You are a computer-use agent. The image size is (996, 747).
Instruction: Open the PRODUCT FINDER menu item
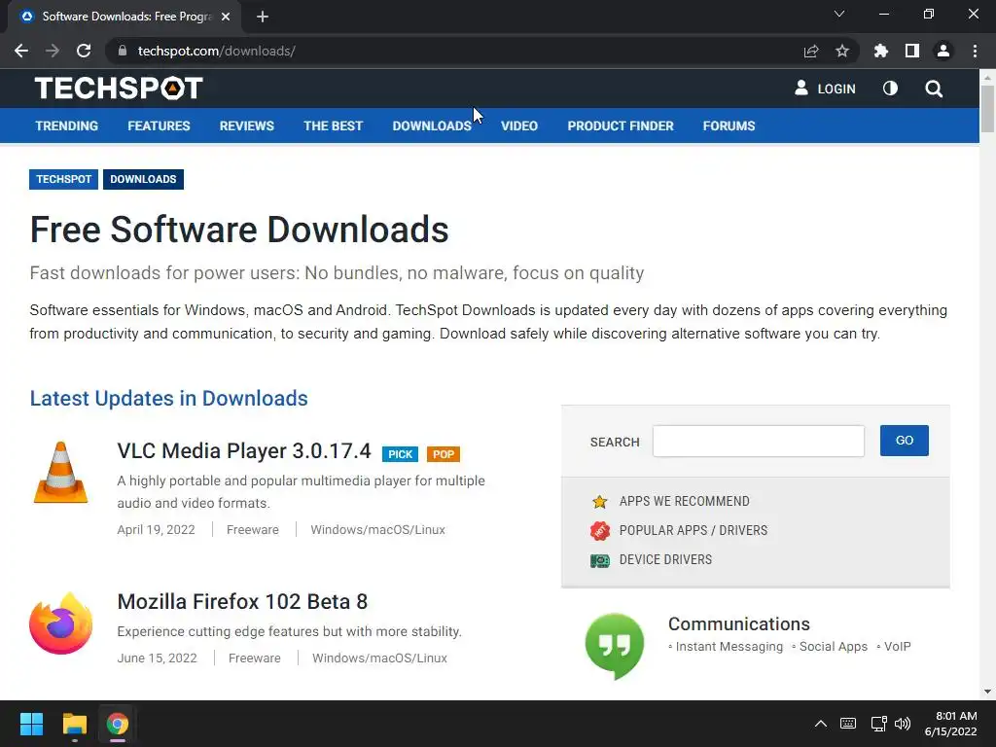tap(620, 125)
